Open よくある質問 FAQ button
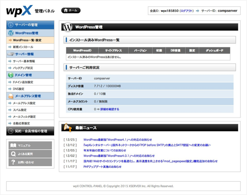The image size is (247, 195). (30, 154)
